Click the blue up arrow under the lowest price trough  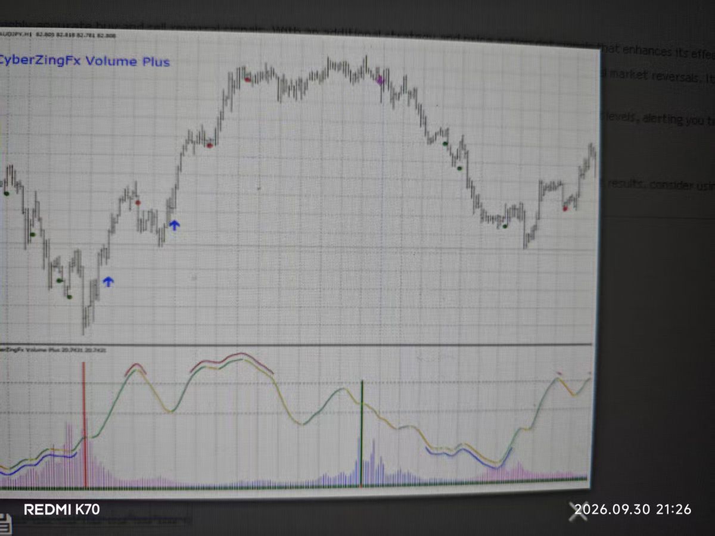108,282
